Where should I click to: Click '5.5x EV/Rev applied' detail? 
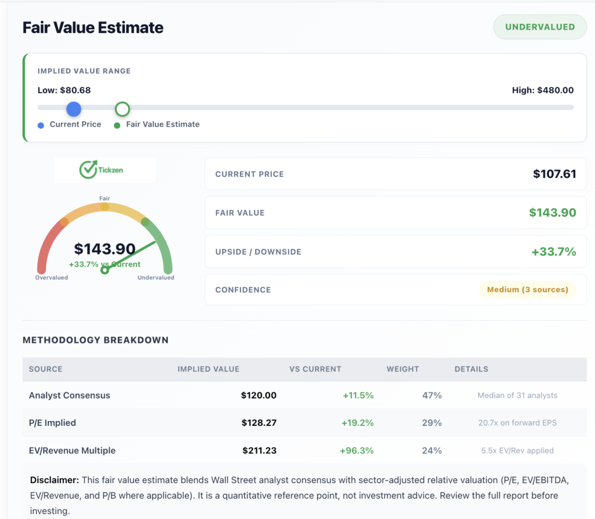tap(517, 450)
